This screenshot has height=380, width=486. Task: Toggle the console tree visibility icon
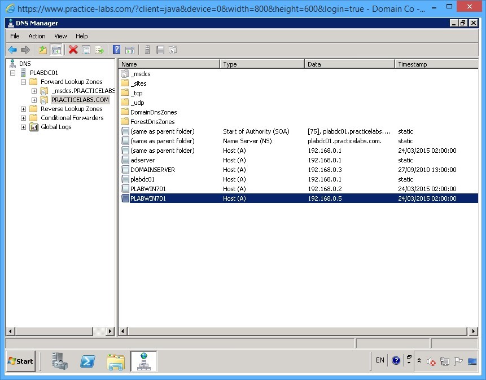coord(56,50)
